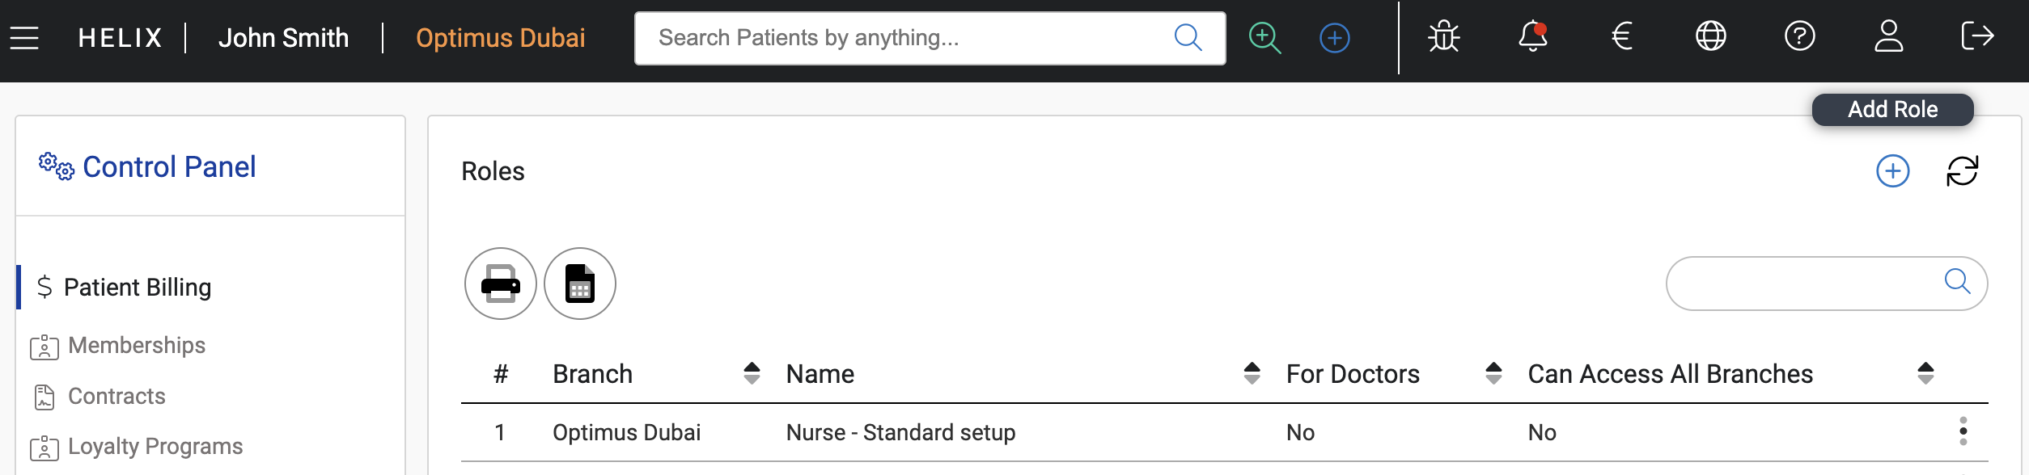Open the globe language selector
Screen dimensions: 2029x475
[x=1710, y=37]
